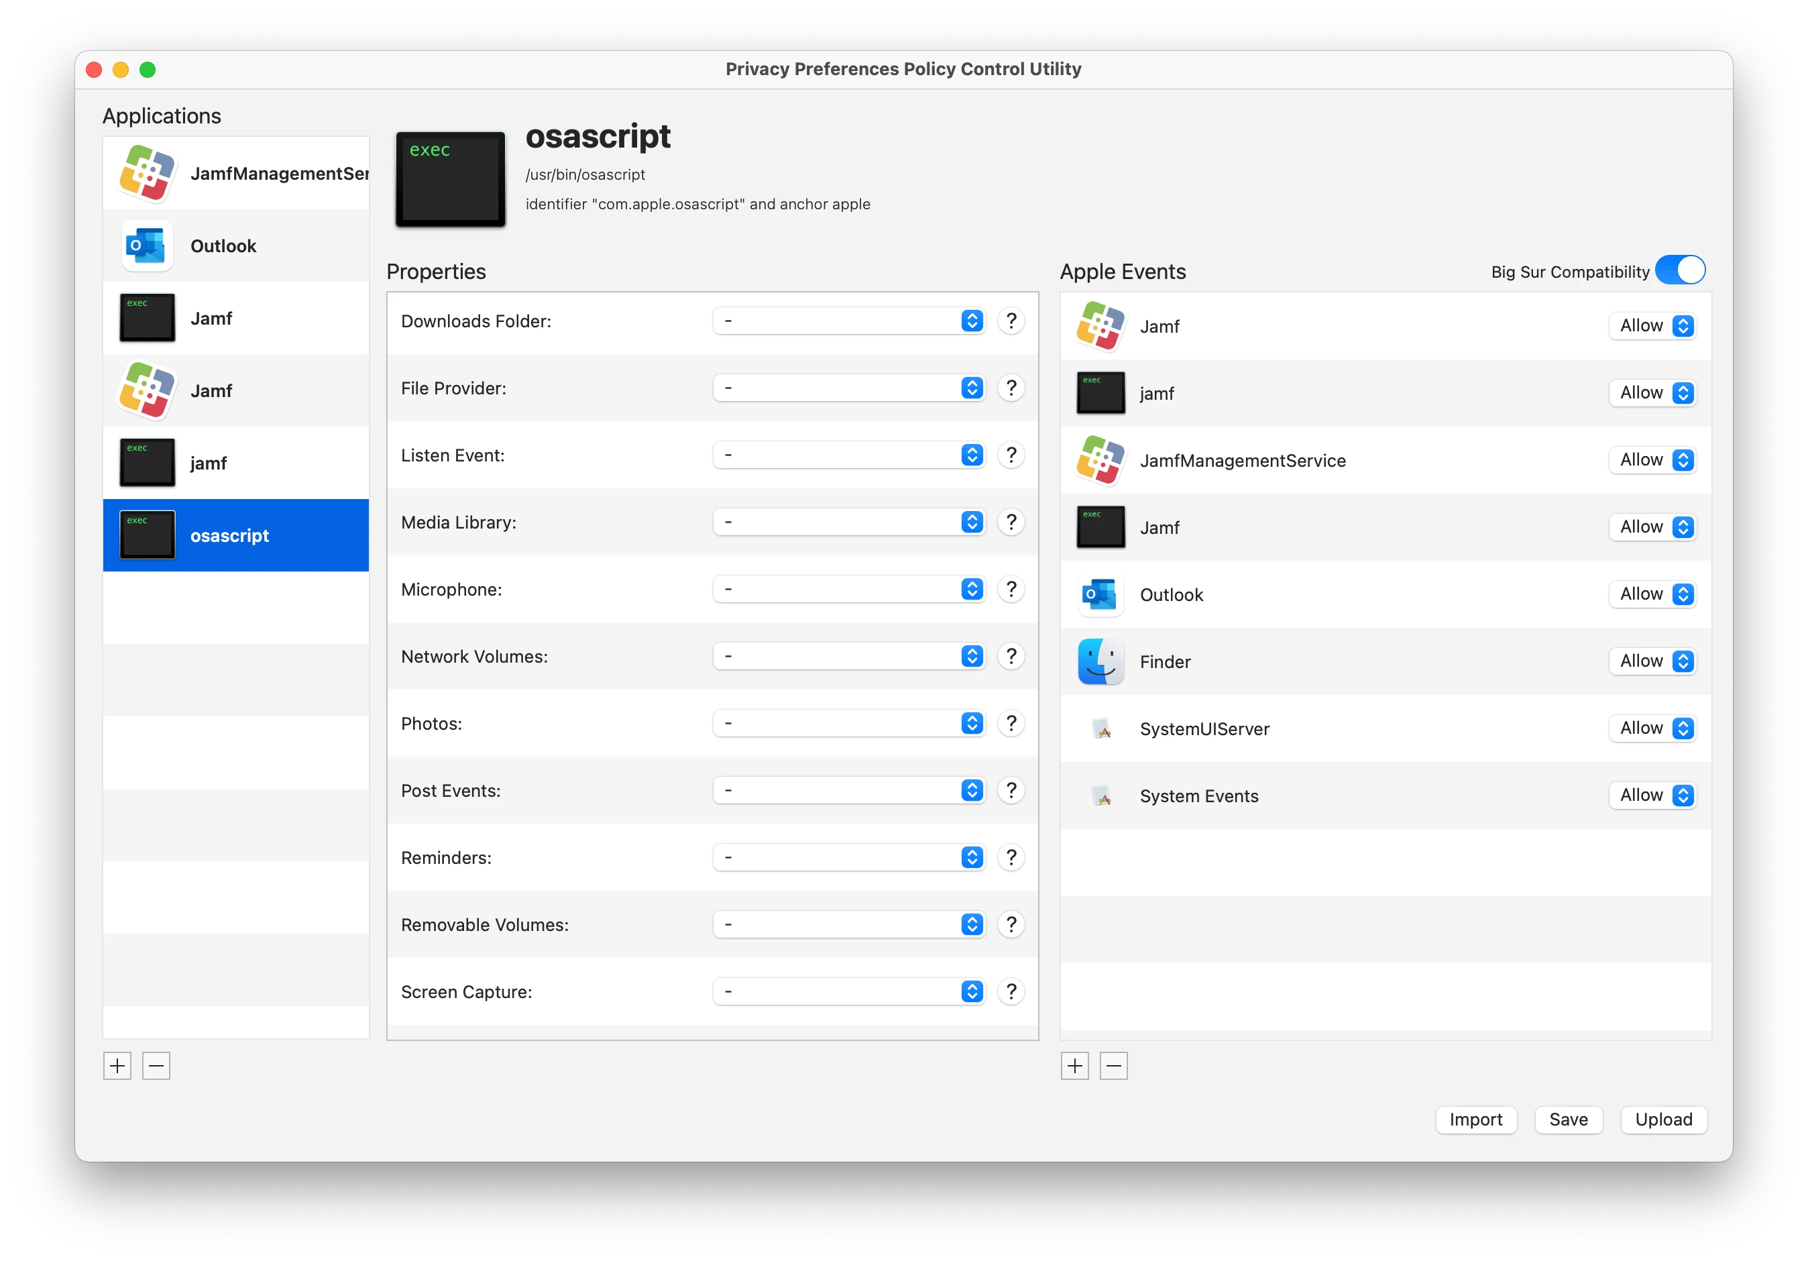
Task: Change Allow setting for SystemUIServer
Action: (x=1652, y=728)
